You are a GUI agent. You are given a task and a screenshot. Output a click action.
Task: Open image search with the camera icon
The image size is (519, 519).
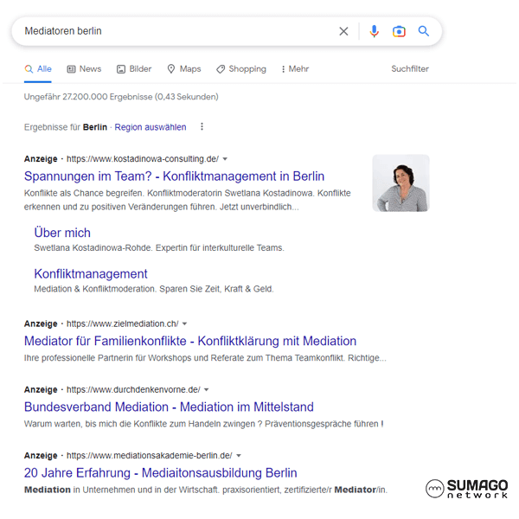399,31
